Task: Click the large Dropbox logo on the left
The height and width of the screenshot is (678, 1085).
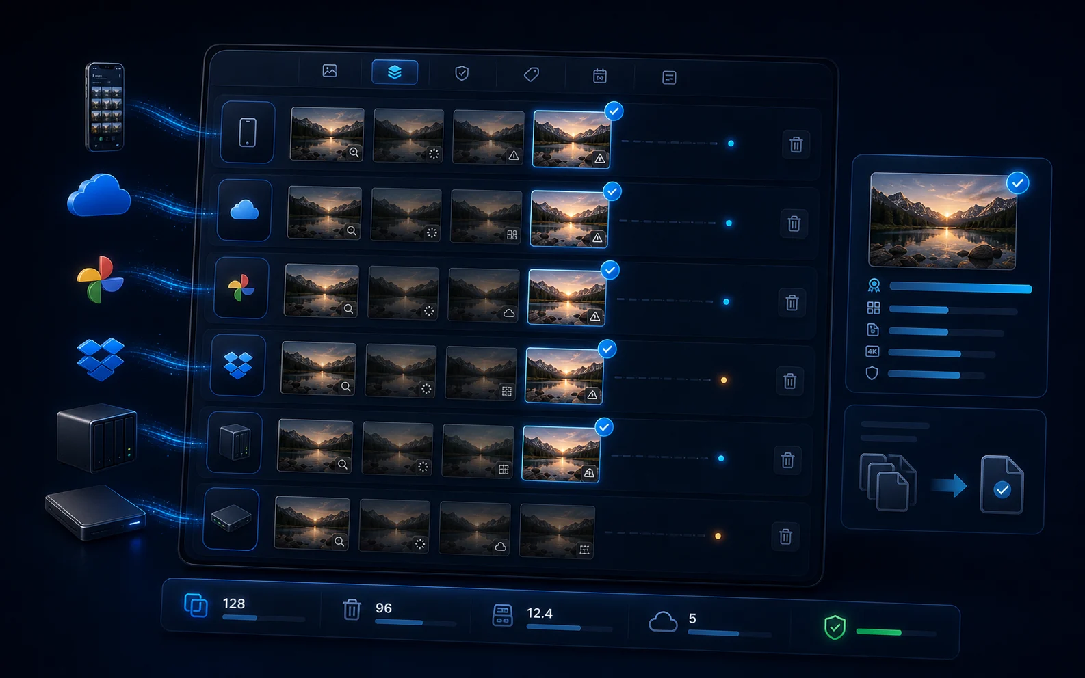Action: click(x=101, y=360)
